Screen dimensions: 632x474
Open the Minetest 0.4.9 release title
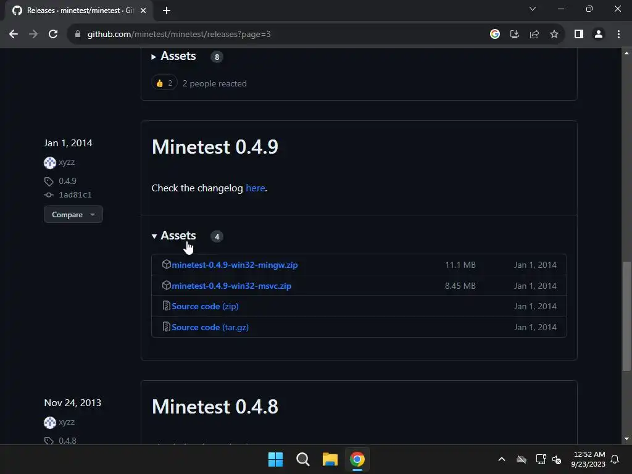coord(215,147)
